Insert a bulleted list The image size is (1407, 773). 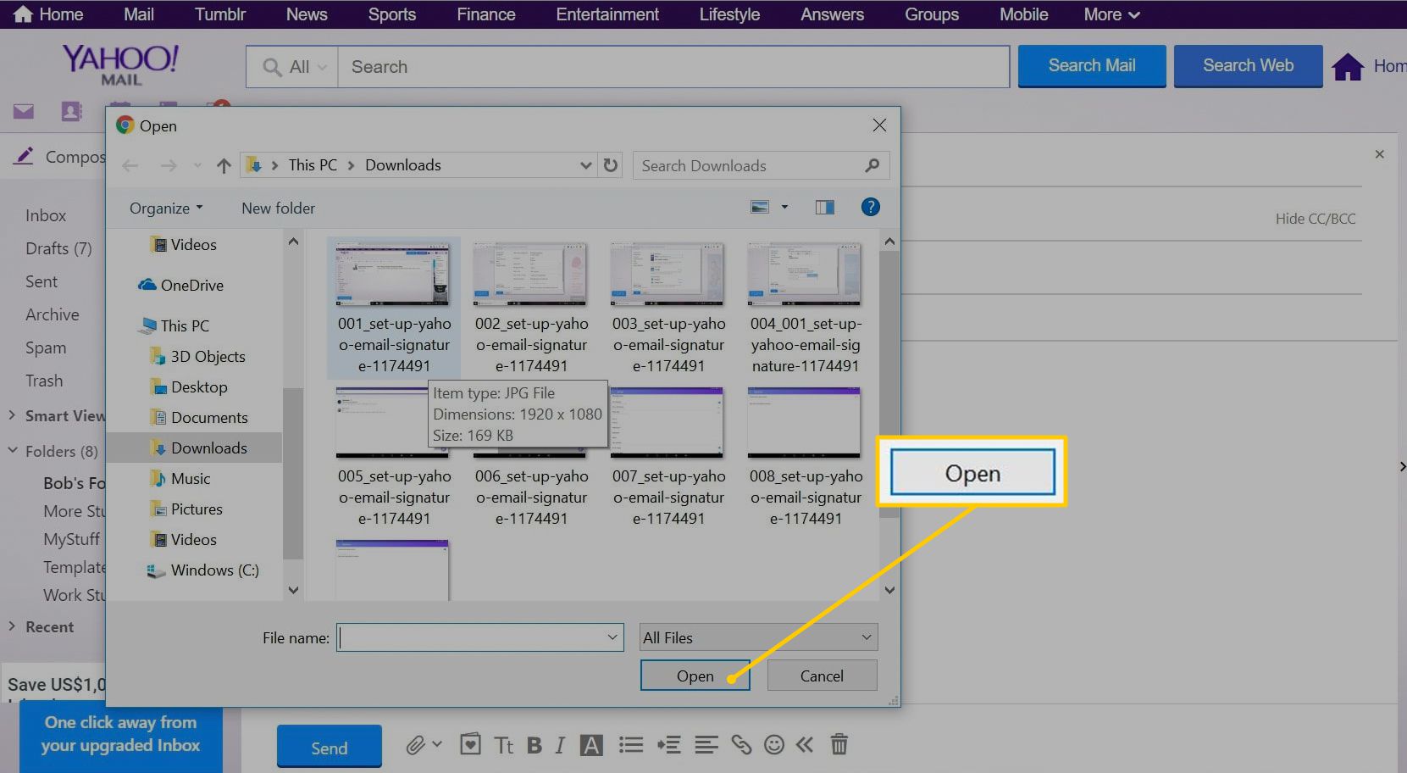coord(630,745)
